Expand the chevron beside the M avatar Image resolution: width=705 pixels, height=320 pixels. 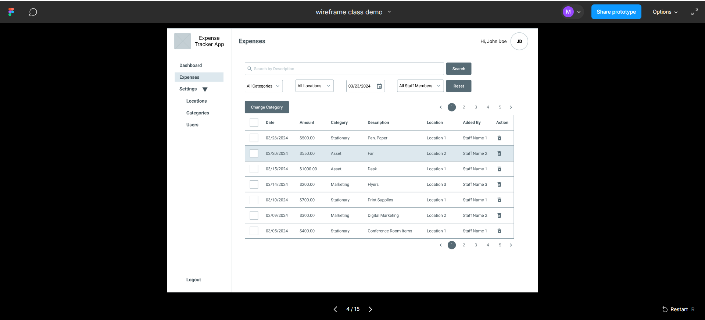tap(579, 12)
